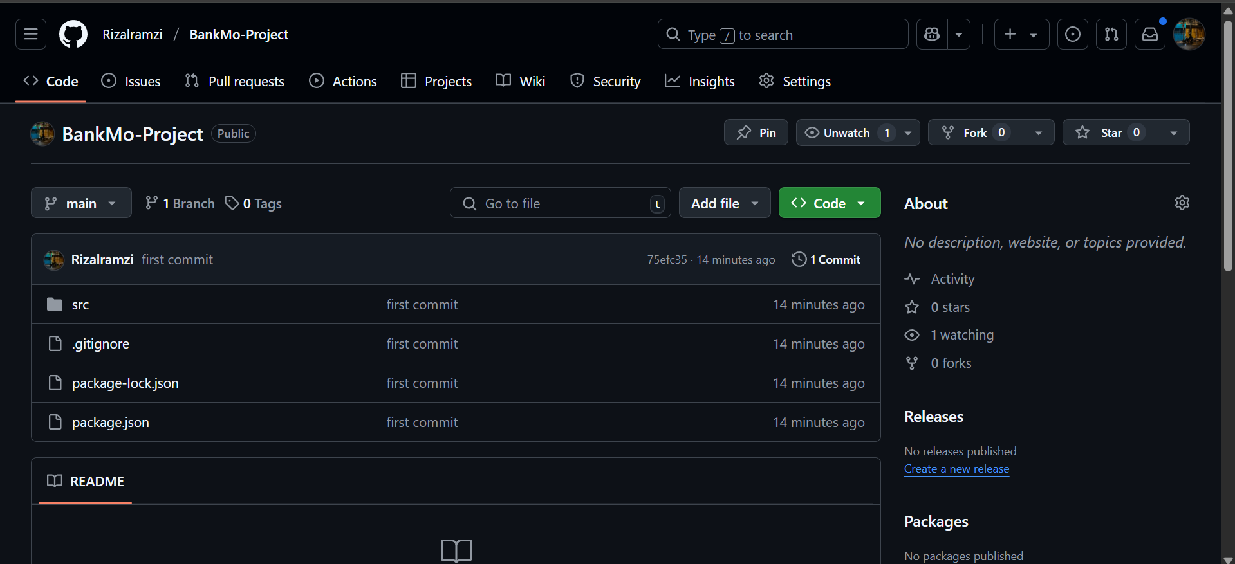1235x564 pixels.
Task: Open the create new plus menu
Action: point(1022,34)
